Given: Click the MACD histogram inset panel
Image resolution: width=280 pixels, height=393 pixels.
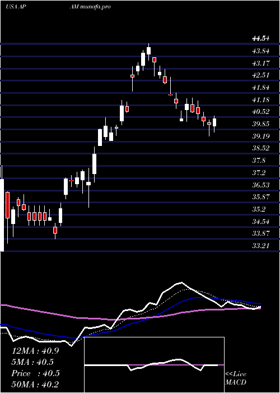Looking at the screenshot, I should (x=154, y=365).
